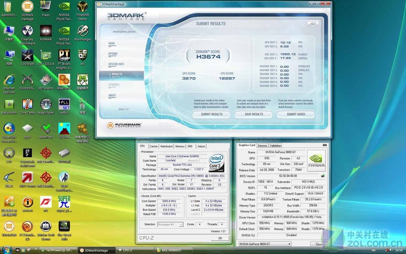Open OPTIONS in 3DMark Vantage sidebar
The image size is (406, 254).
(x=113, y=54)
